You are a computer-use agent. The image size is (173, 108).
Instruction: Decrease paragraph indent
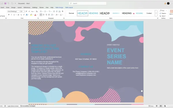(54, 11)
